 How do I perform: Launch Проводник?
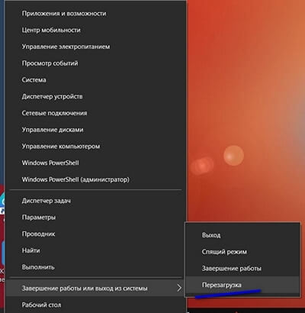click(95, 234)
